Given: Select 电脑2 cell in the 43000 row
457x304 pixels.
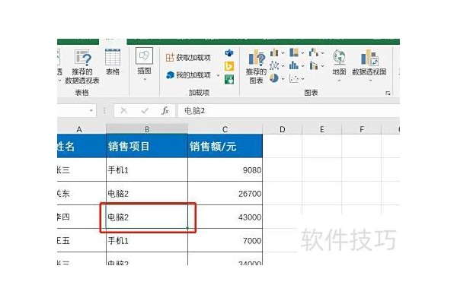Looking at the screenshot, I should tap(147, 217).
